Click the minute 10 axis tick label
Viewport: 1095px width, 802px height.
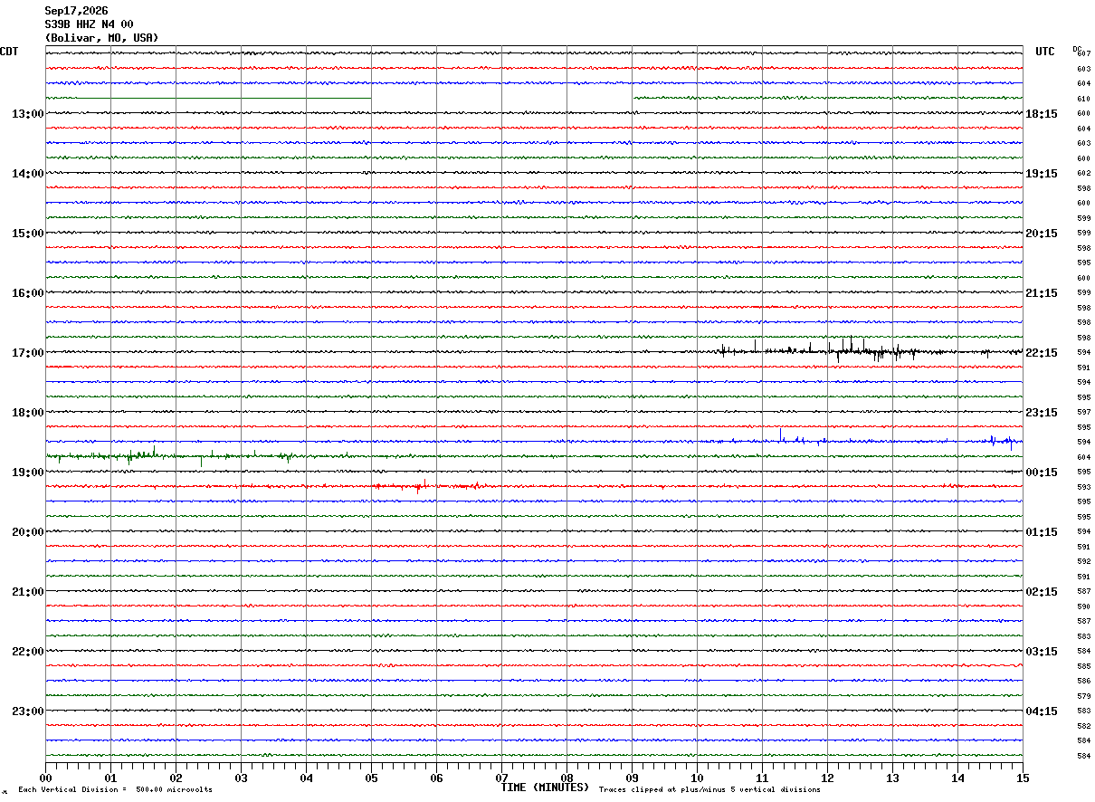coord(697,778)
